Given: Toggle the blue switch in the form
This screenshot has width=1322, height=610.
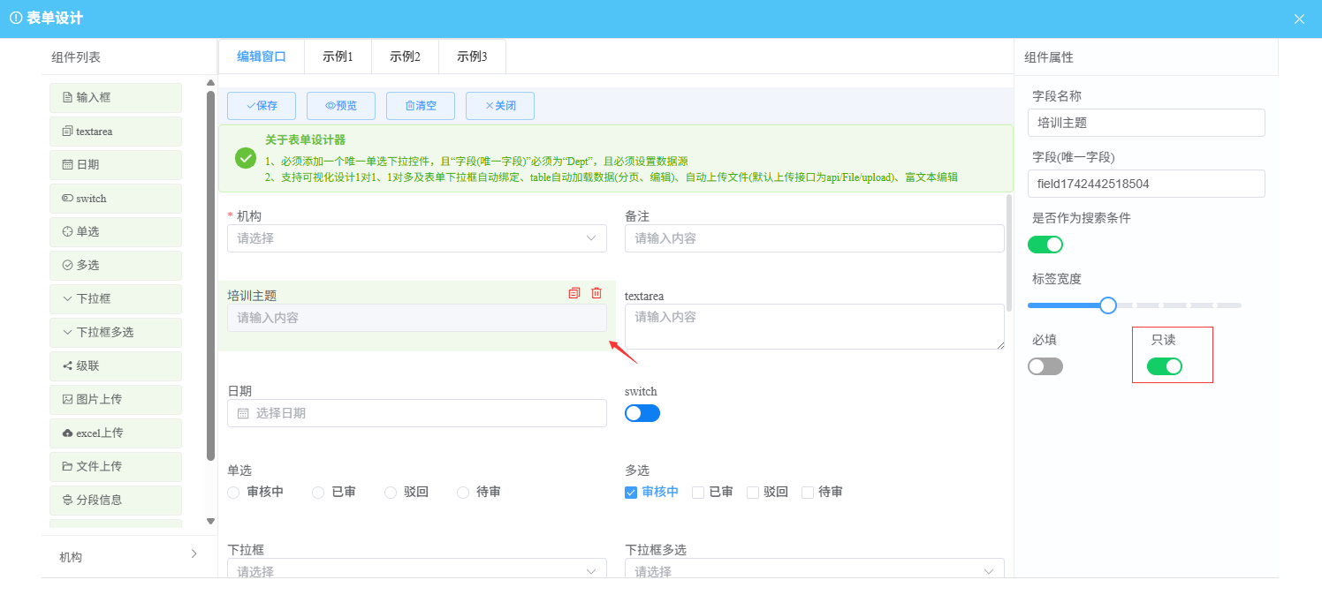Looking at the screenshot, I should click(642, 413).
